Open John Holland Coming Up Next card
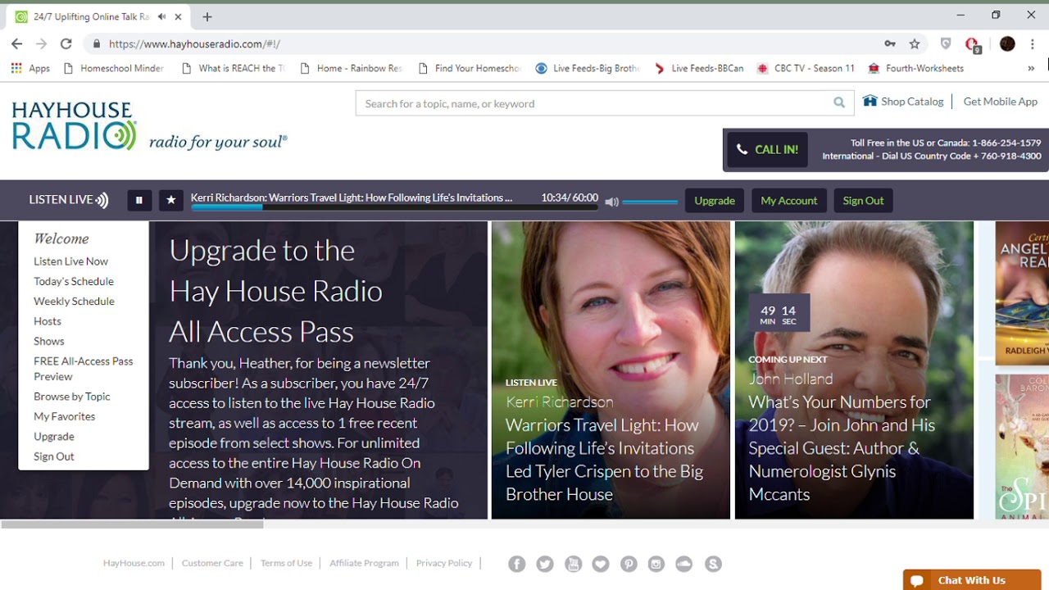The image size is (1049, 590). (854, 370)
